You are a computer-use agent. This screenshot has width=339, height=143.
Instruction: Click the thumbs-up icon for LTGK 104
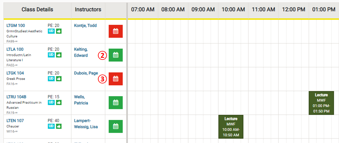coord(59,79)
